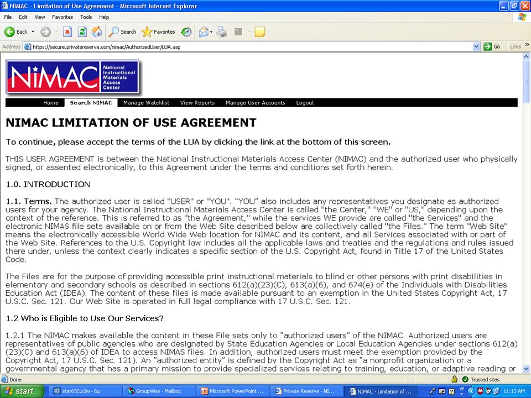This screenshot has width=531, height=398.
Task: Open the Manage Watchlist link
Action: [146, 103]
